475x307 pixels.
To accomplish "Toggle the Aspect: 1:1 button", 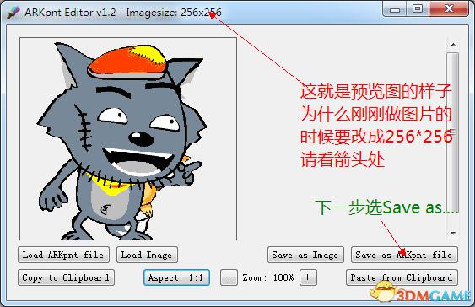I will click(176, 277).
